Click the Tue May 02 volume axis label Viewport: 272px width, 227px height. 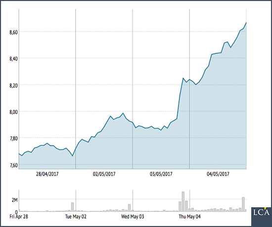(x=76, y=217)
